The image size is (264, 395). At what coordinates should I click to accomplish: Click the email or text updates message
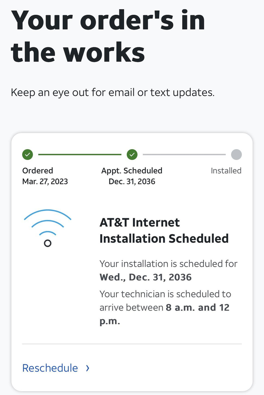pos(113,92)
